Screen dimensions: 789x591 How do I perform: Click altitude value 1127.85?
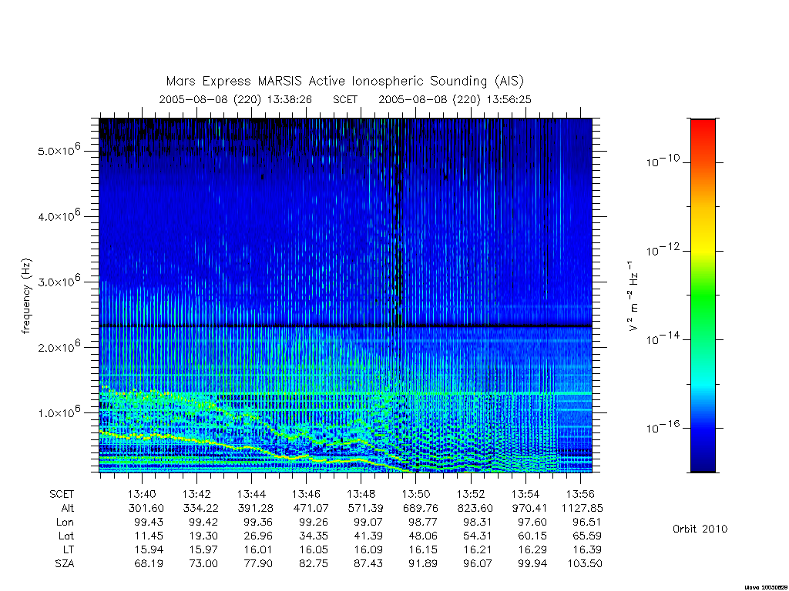click(x=583, y=508)
